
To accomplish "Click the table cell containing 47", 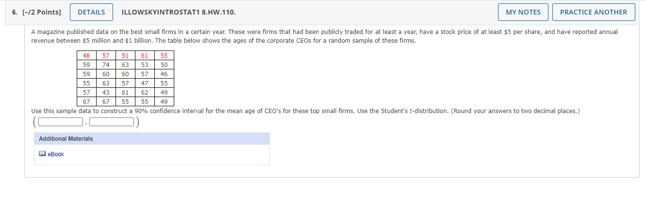I will tap(145, 83).
